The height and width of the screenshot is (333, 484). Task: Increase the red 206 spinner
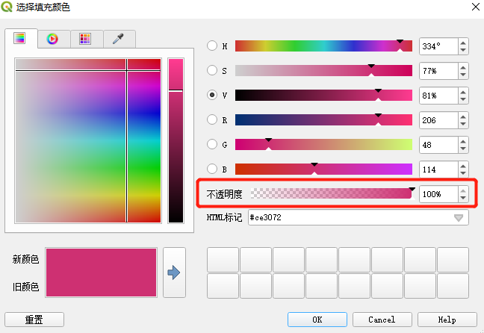click(x=463, y=116)
